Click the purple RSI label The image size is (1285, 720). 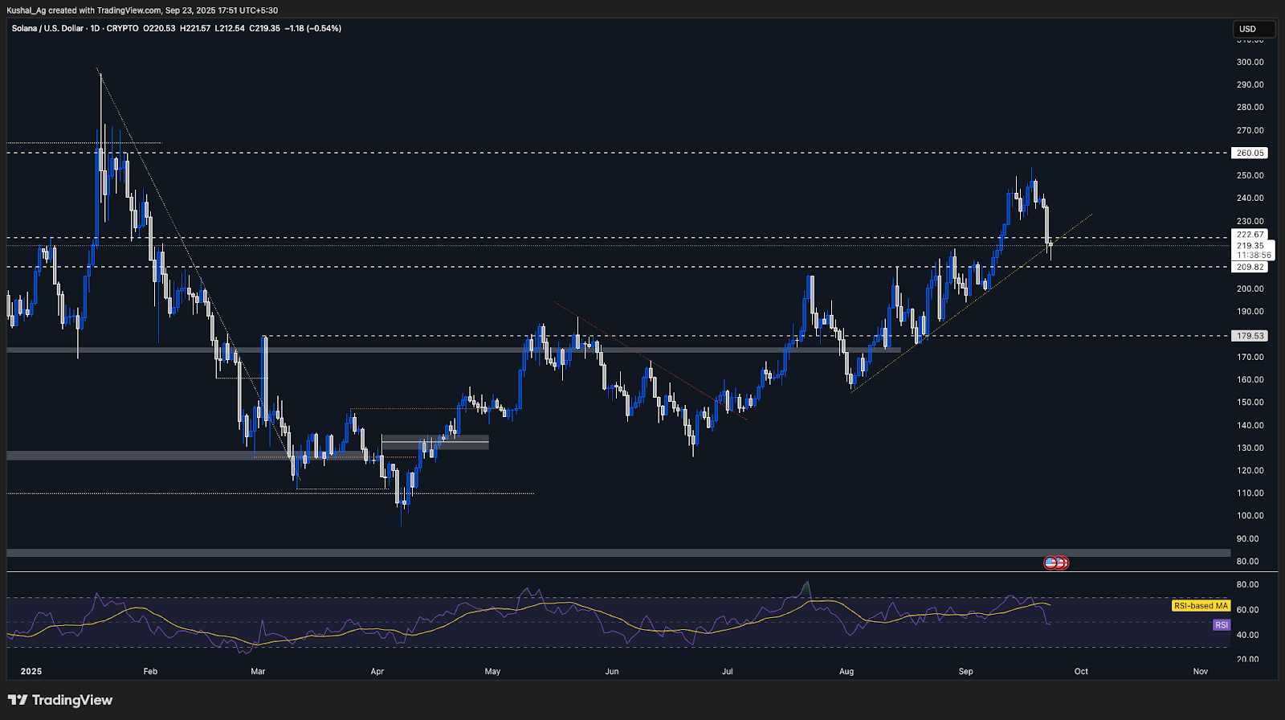pos(1221,624)
